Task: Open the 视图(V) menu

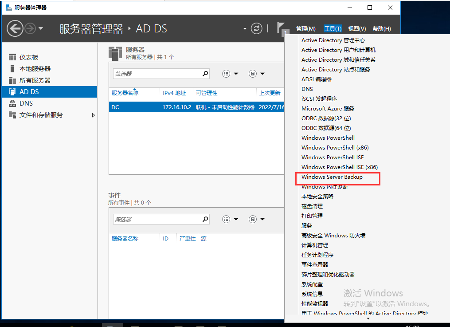Action: (357, 29)
